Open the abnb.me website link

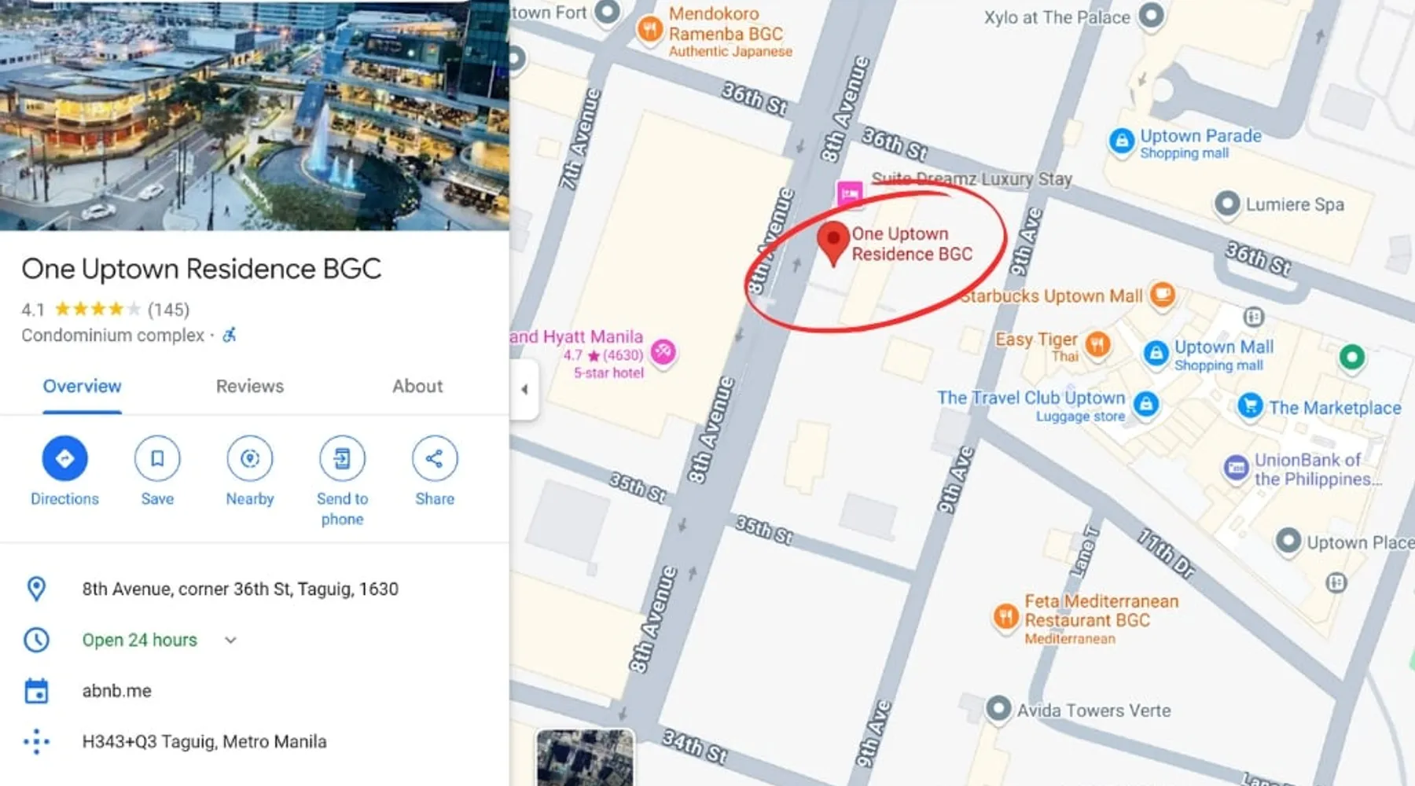(117, 691)
